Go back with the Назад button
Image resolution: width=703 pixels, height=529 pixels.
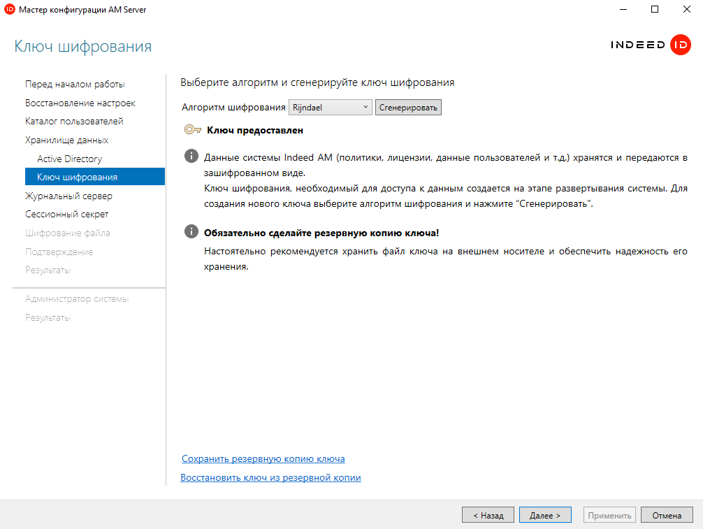(488, 515)
